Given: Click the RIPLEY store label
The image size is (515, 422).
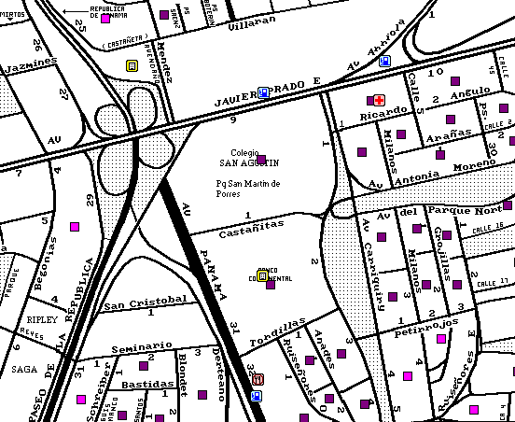Looking at the screenshot, I should click(42, 320).
